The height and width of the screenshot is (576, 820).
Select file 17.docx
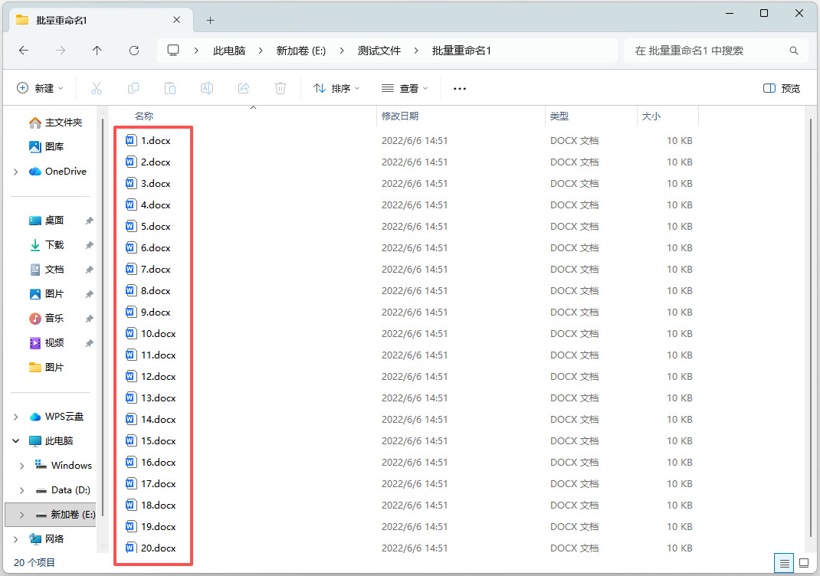[159, 483]
